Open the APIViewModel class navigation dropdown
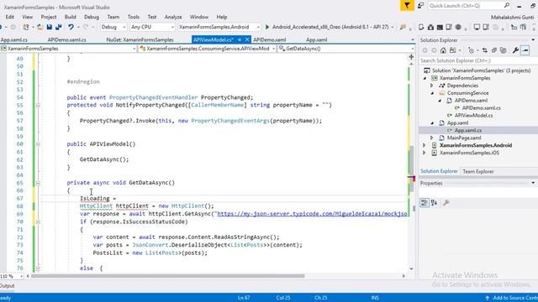 click(x=208, y=49)
